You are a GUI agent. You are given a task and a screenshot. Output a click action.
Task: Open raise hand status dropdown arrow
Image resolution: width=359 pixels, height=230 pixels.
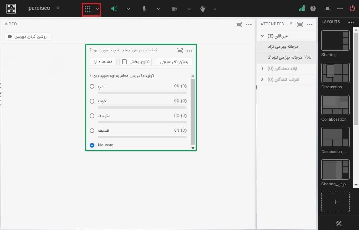(215, 9)
